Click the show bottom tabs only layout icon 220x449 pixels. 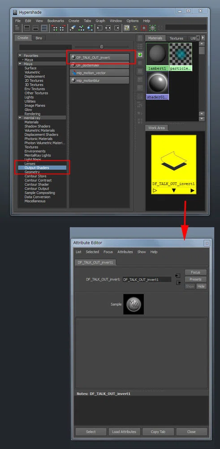[x=35, y=28]
